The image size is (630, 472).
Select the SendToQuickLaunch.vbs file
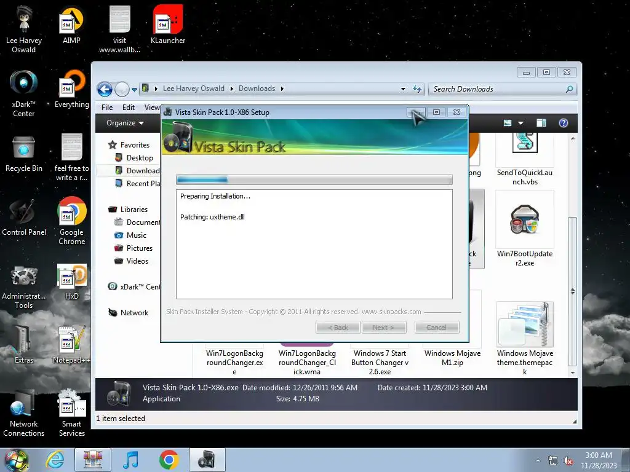(524, 160)
